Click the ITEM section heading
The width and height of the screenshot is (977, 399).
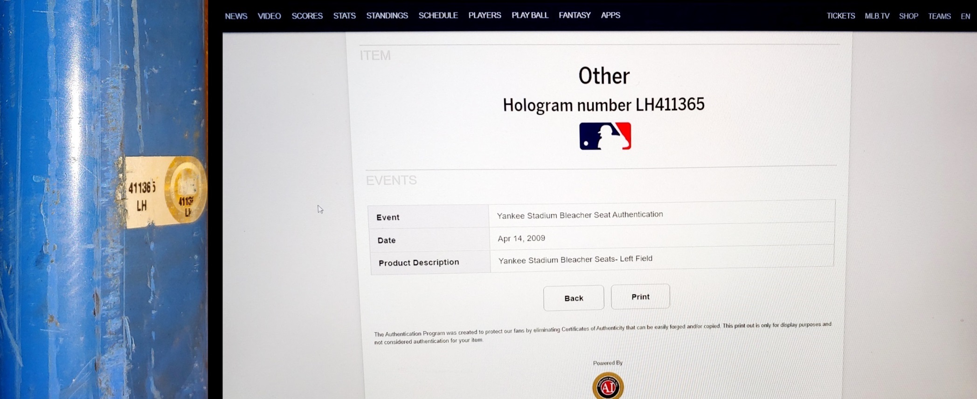[x=375, y=55]
